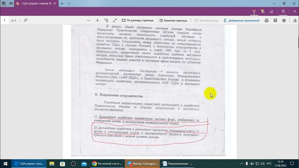The image size is (299, 168).
Task: Rotate the PDF page
Action: coord(106,21)
